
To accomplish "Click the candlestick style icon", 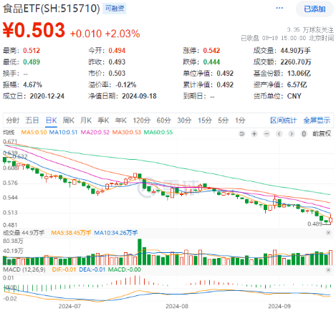I will point(304,134).
